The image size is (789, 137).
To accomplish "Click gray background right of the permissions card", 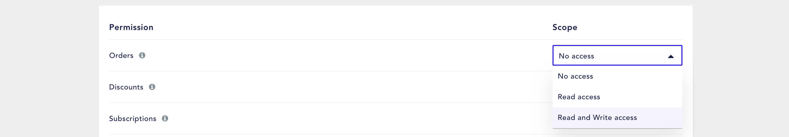I will pos(741,68).
